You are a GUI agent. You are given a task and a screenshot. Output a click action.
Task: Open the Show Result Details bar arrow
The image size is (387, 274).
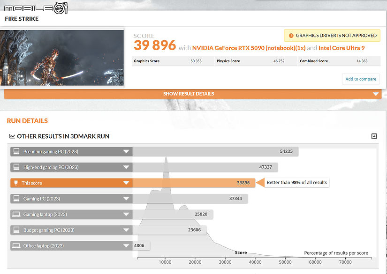pos(376,94)
